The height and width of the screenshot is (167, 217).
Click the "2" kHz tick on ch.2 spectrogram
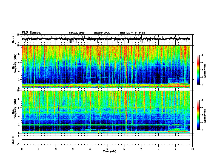[19, 125]
